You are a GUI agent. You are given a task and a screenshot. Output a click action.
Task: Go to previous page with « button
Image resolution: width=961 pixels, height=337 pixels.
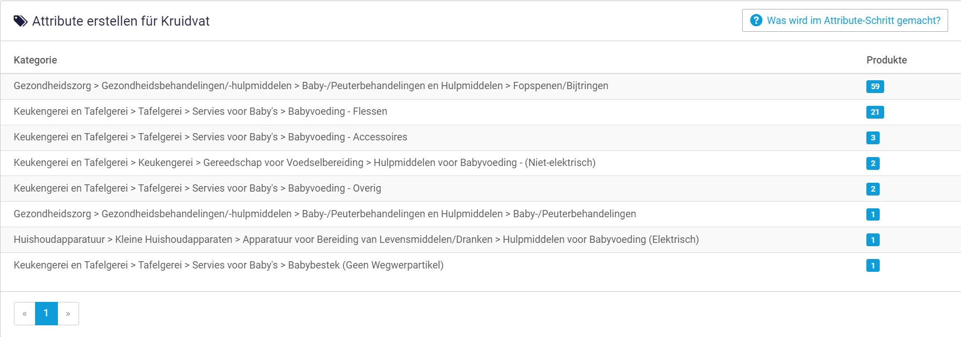(x=24, y=314)
